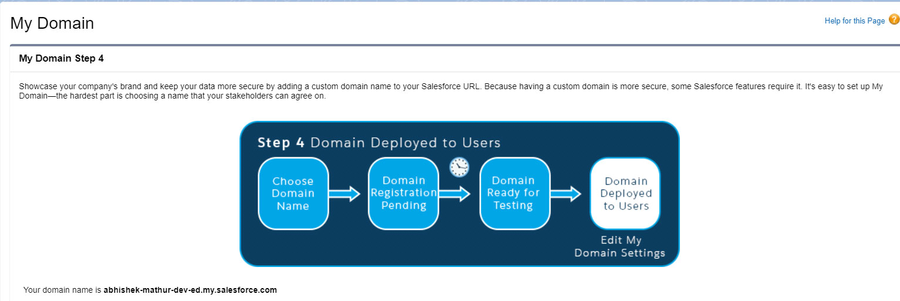
Task: Open the Help for this Page link
Action: (854, 21)
